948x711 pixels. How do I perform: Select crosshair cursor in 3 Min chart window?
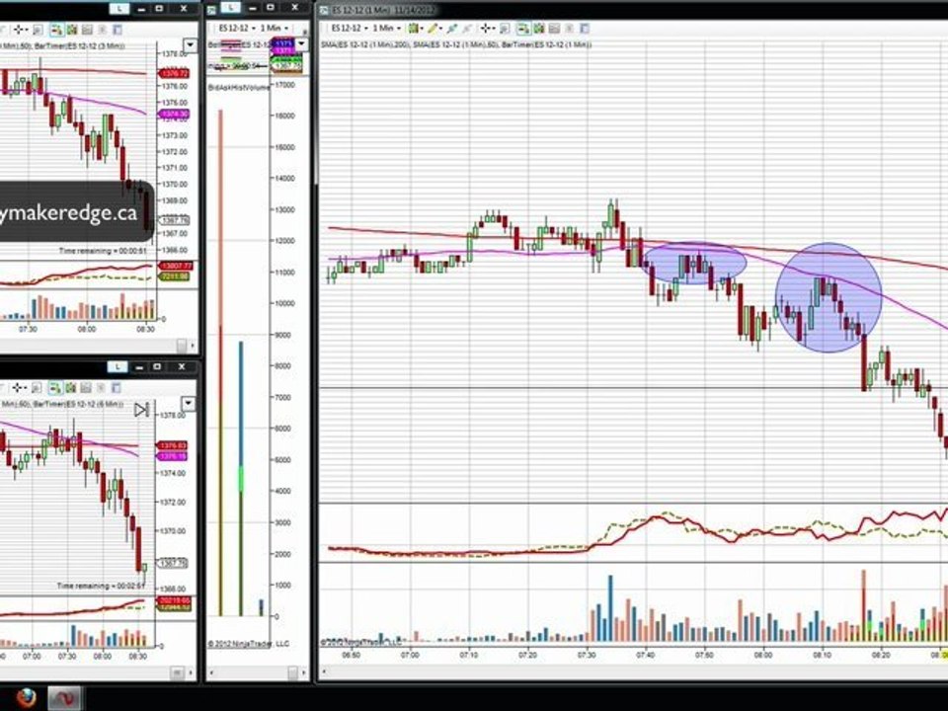point(19,29)
